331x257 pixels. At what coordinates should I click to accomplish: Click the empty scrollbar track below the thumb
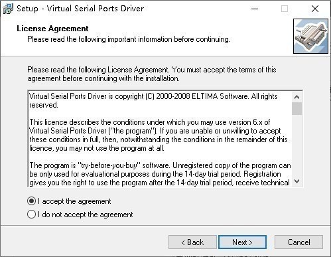click(297, 145)
